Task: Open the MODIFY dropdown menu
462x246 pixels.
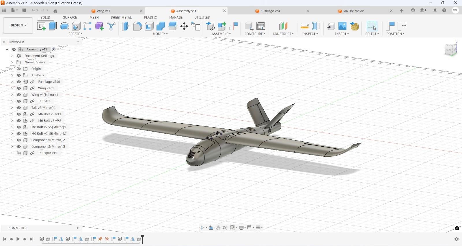Action: [160, 34]
